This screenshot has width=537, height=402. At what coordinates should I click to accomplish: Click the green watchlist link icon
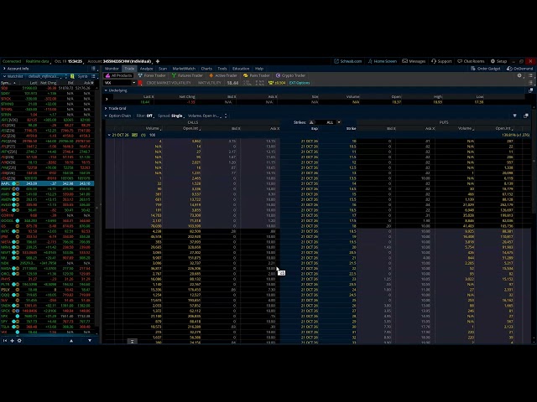(x=72, y=76)
